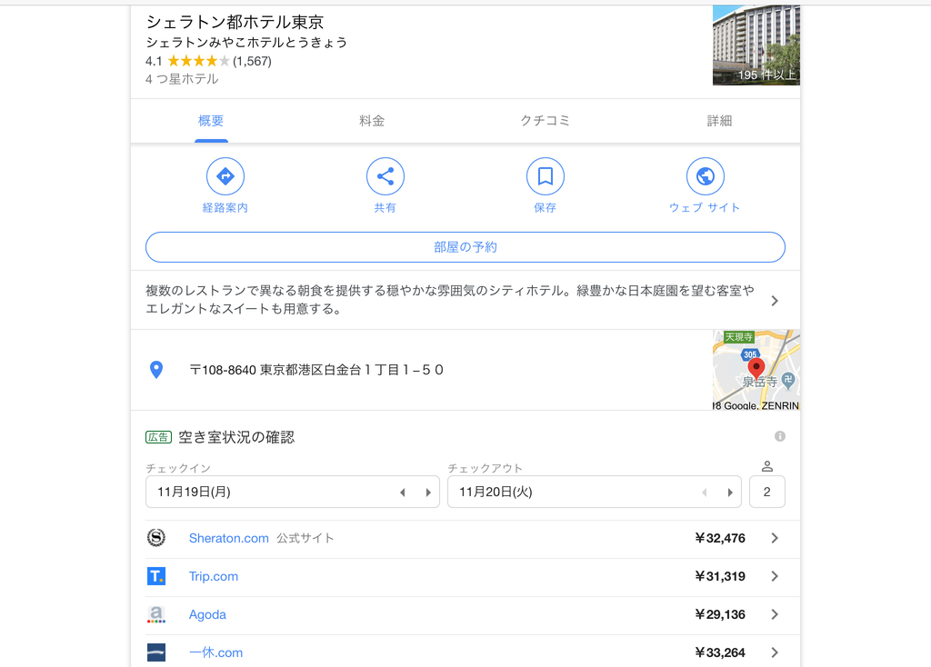931x667 pixels.
Task: Move check-in date to previous day
Action: [x=403, y=493]
